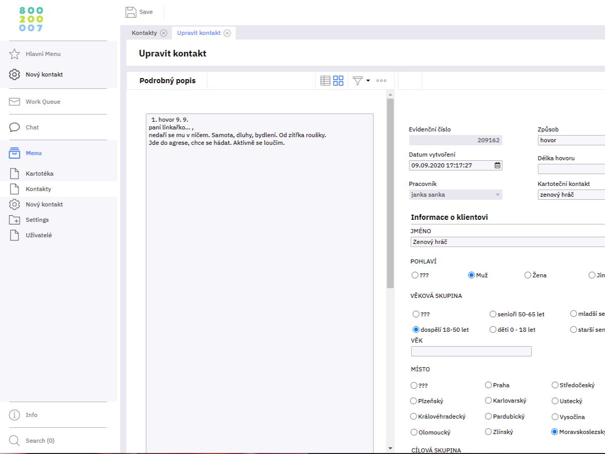Image resolution: width=605 pixels, height=454 pixels.
Task: Switch to grid tiles view icon
Action: click(x=338, y=81)
